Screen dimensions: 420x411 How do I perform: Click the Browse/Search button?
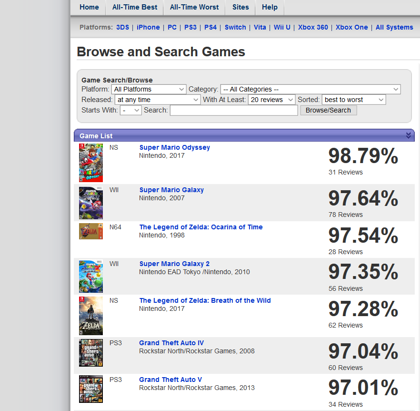coord(329,110)
